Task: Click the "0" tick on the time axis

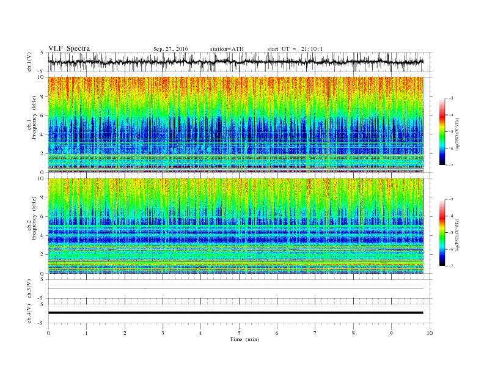Action: 48,333
